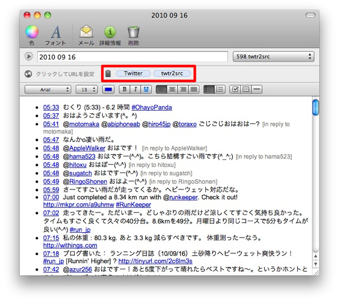Insert a horizontal rule line
The height and width of the screenshot is (305, 339).
point(257,89)
